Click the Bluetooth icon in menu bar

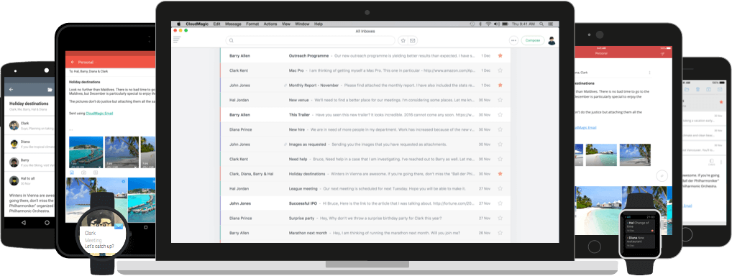(x=480, y=24)
